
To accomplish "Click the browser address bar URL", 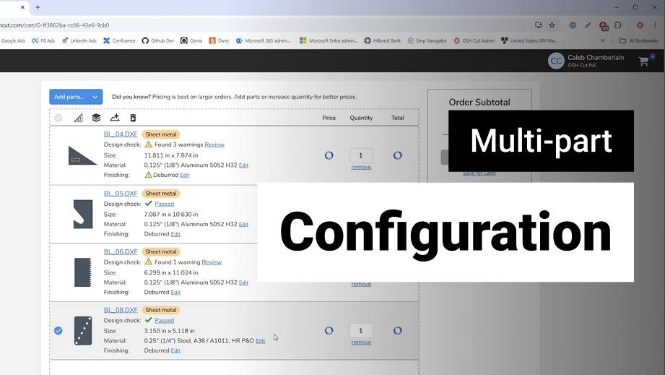I will (55, 25).
